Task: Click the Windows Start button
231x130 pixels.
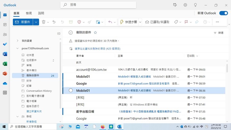Action: [4, 126]
